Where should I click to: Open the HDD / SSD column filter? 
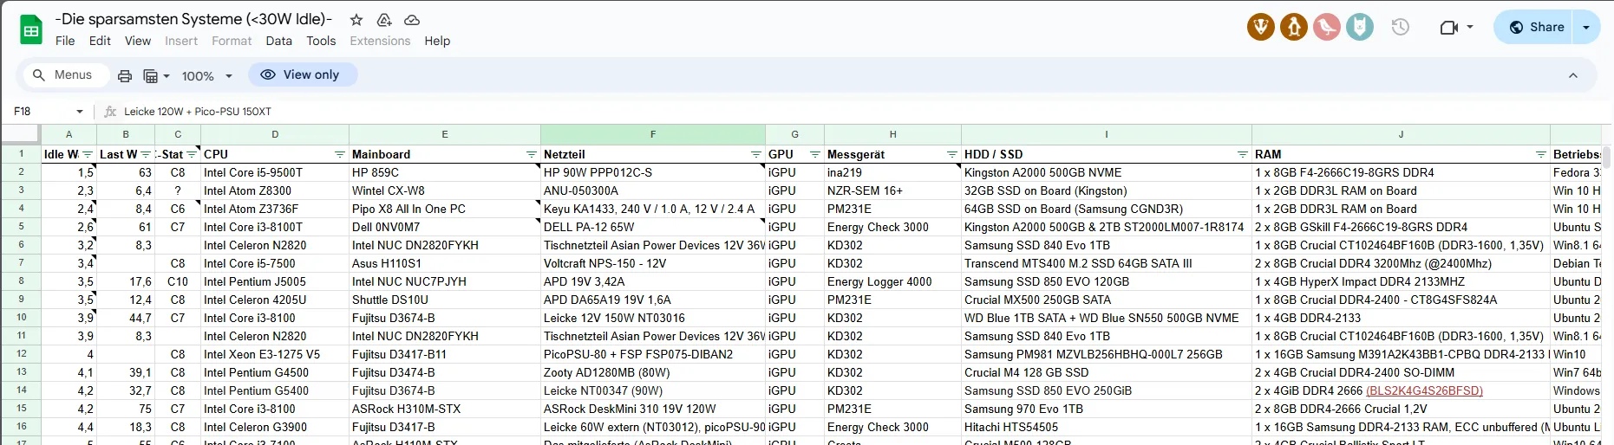[x=1243, y=154]
